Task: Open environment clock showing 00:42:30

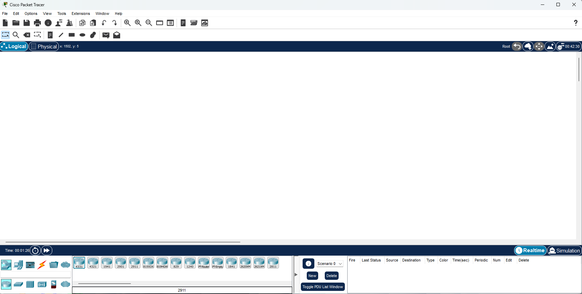Action: click(x=568, y=46)
